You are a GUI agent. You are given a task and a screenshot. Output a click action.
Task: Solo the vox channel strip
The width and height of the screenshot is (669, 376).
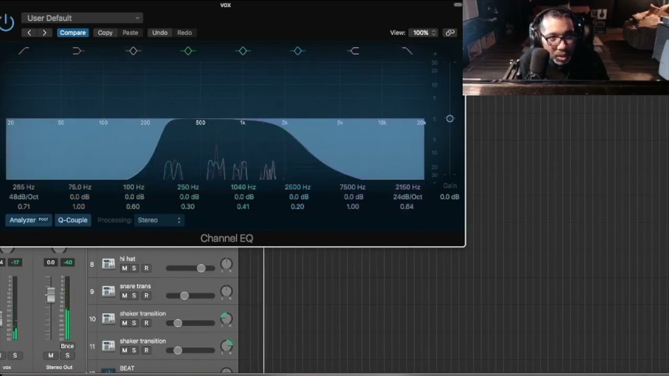(15, 355)
